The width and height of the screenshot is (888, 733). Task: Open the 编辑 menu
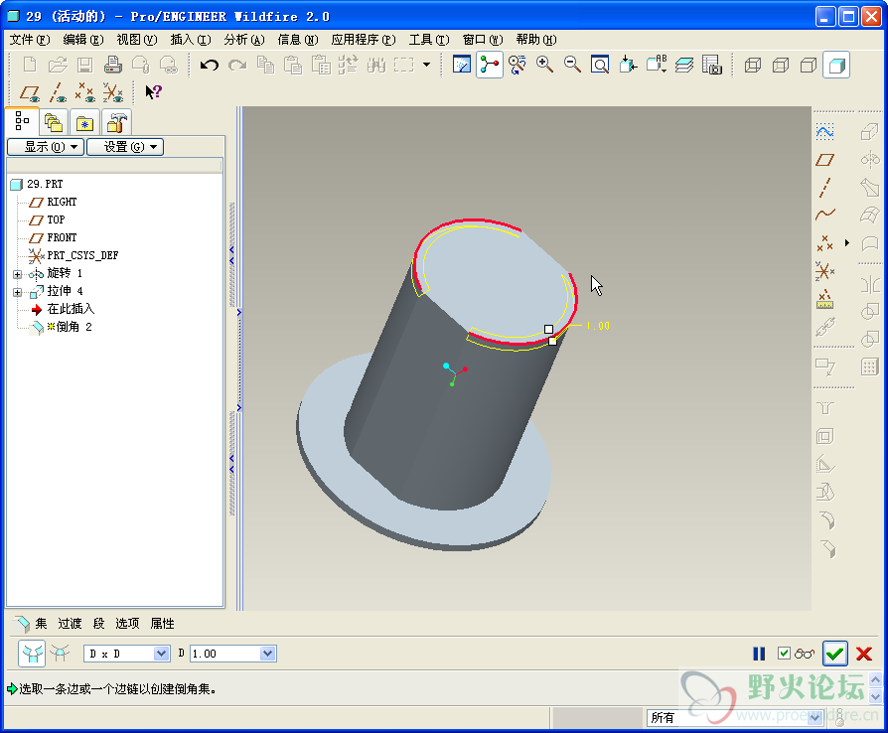coord(83,40)
